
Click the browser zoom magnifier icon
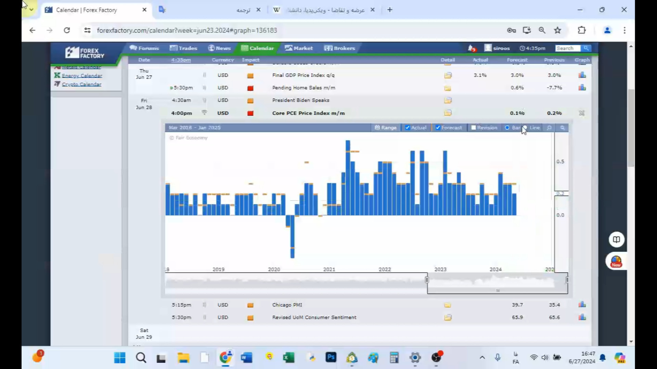point(542,30)
